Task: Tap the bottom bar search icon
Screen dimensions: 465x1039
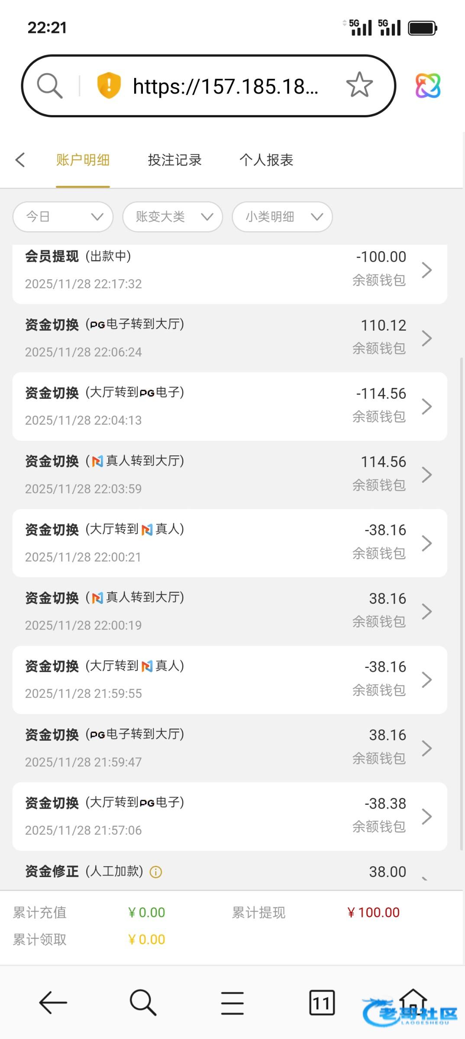Action: (143, 1002)
